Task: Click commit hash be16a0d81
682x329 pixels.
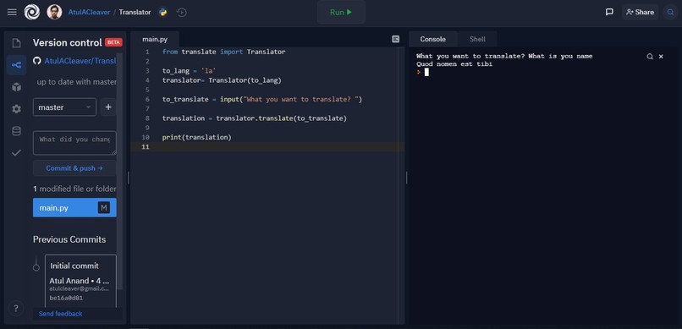Action: [66, 299]
